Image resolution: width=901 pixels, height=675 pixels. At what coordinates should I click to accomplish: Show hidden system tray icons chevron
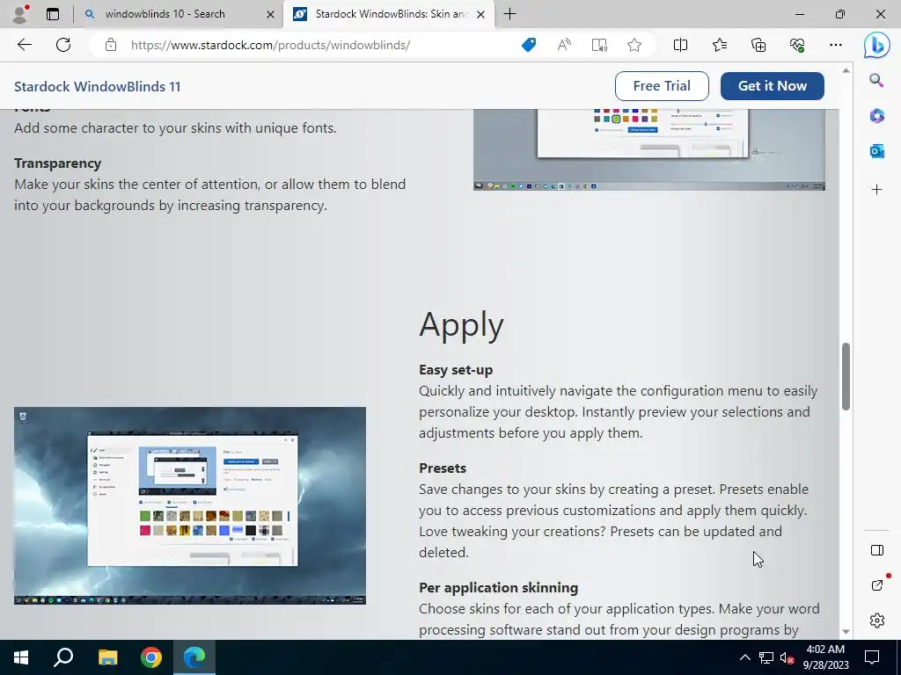(x=744, y=657)
